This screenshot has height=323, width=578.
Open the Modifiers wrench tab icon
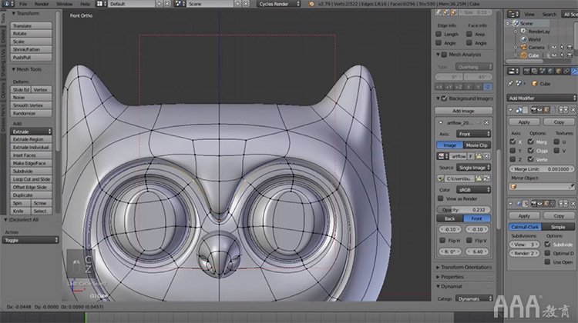pos(574,71)
